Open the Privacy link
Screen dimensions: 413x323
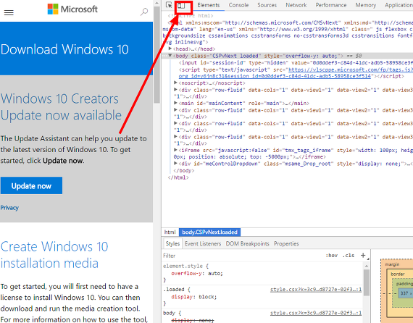point(9,208)
